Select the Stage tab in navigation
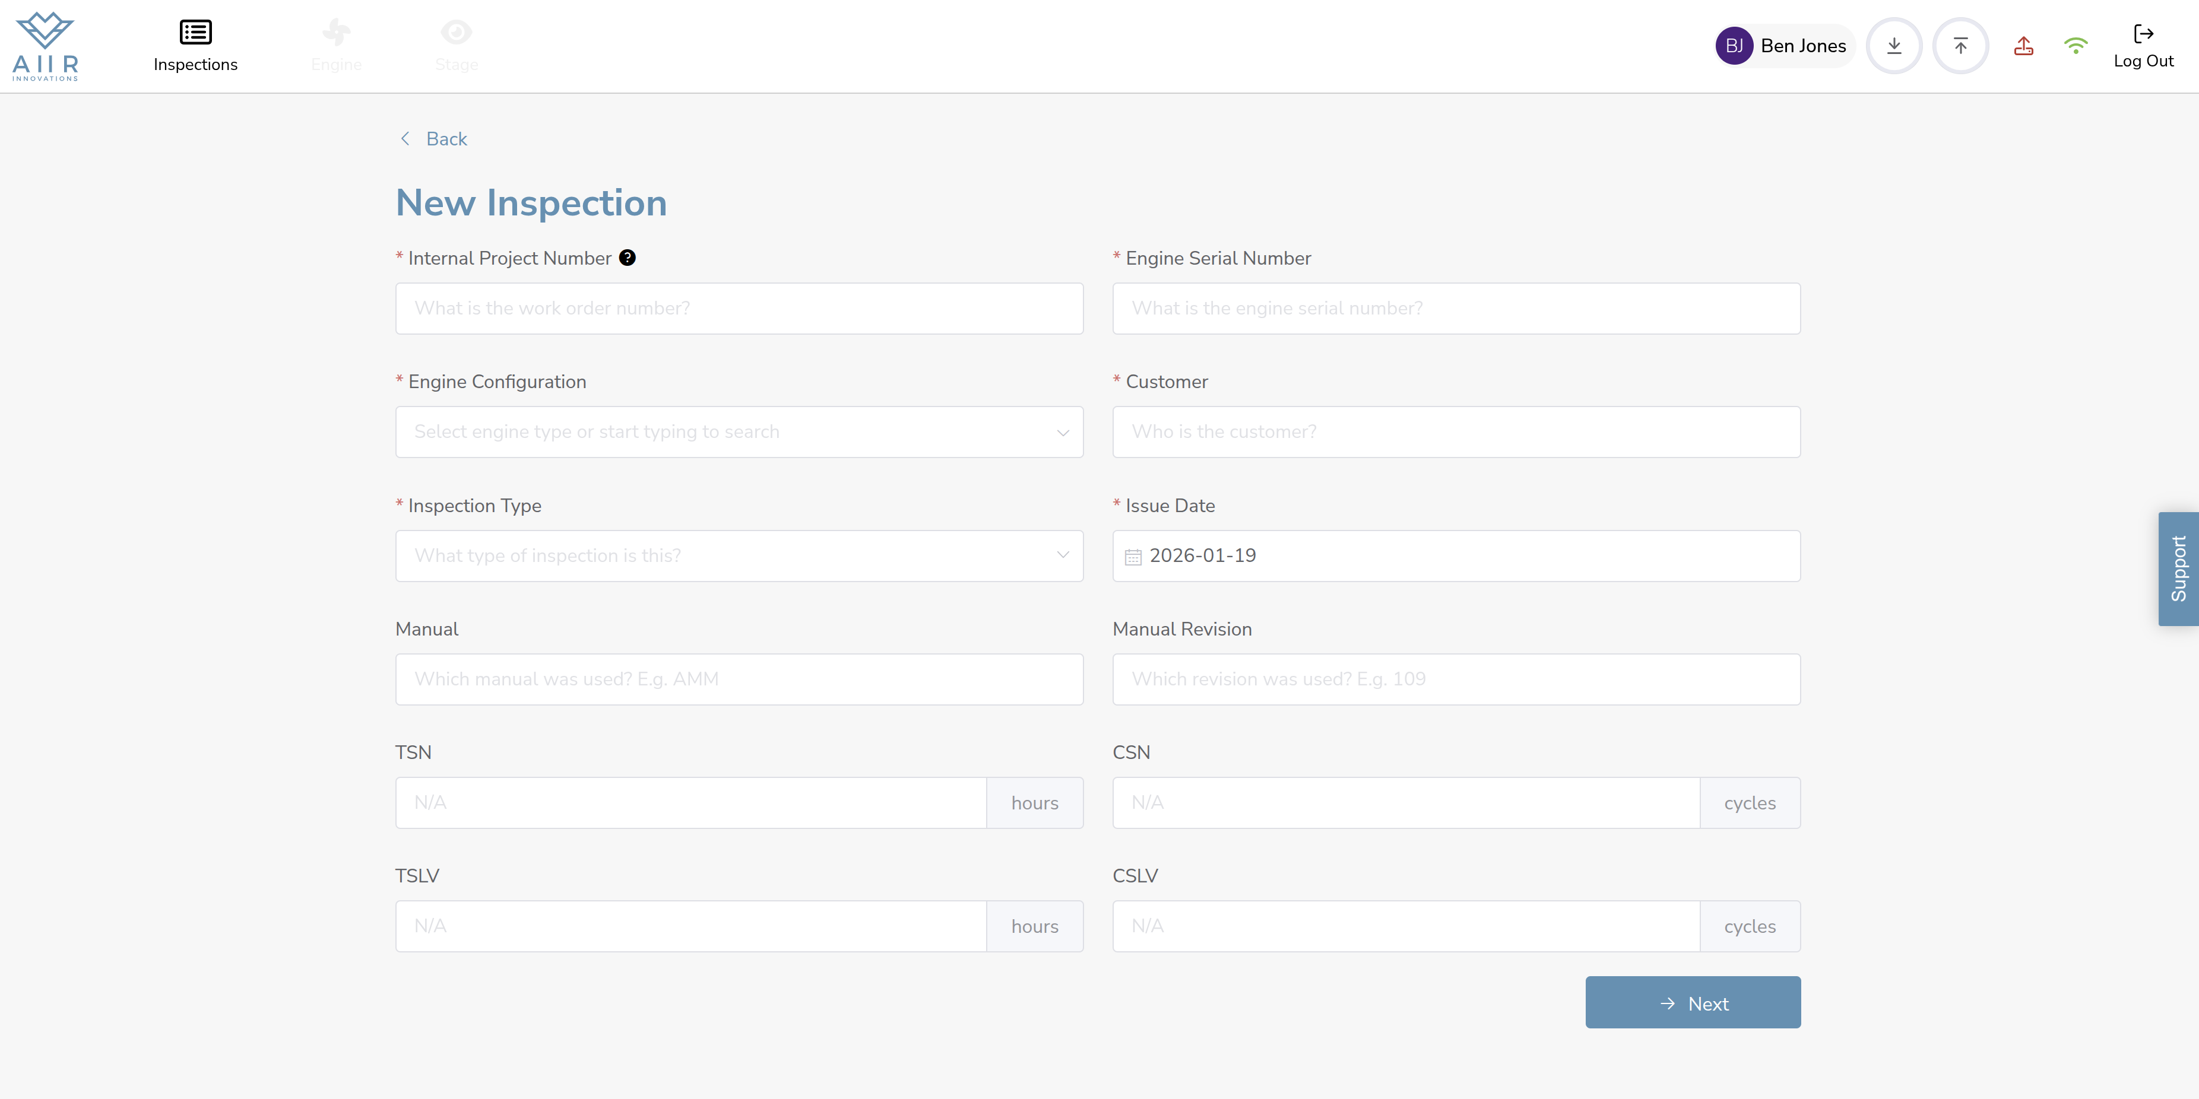The height and width of the screenshot is (1099, 2199). (x=456, y=46)
